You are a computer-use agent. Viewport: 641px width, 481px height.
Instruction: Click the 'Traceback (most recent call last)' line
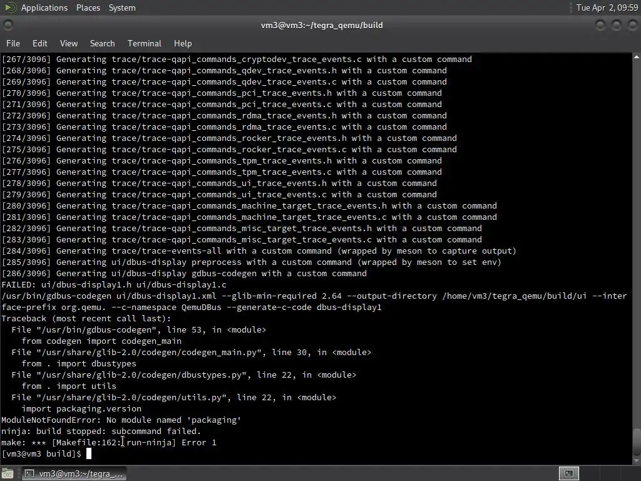[x=86, y=319]
